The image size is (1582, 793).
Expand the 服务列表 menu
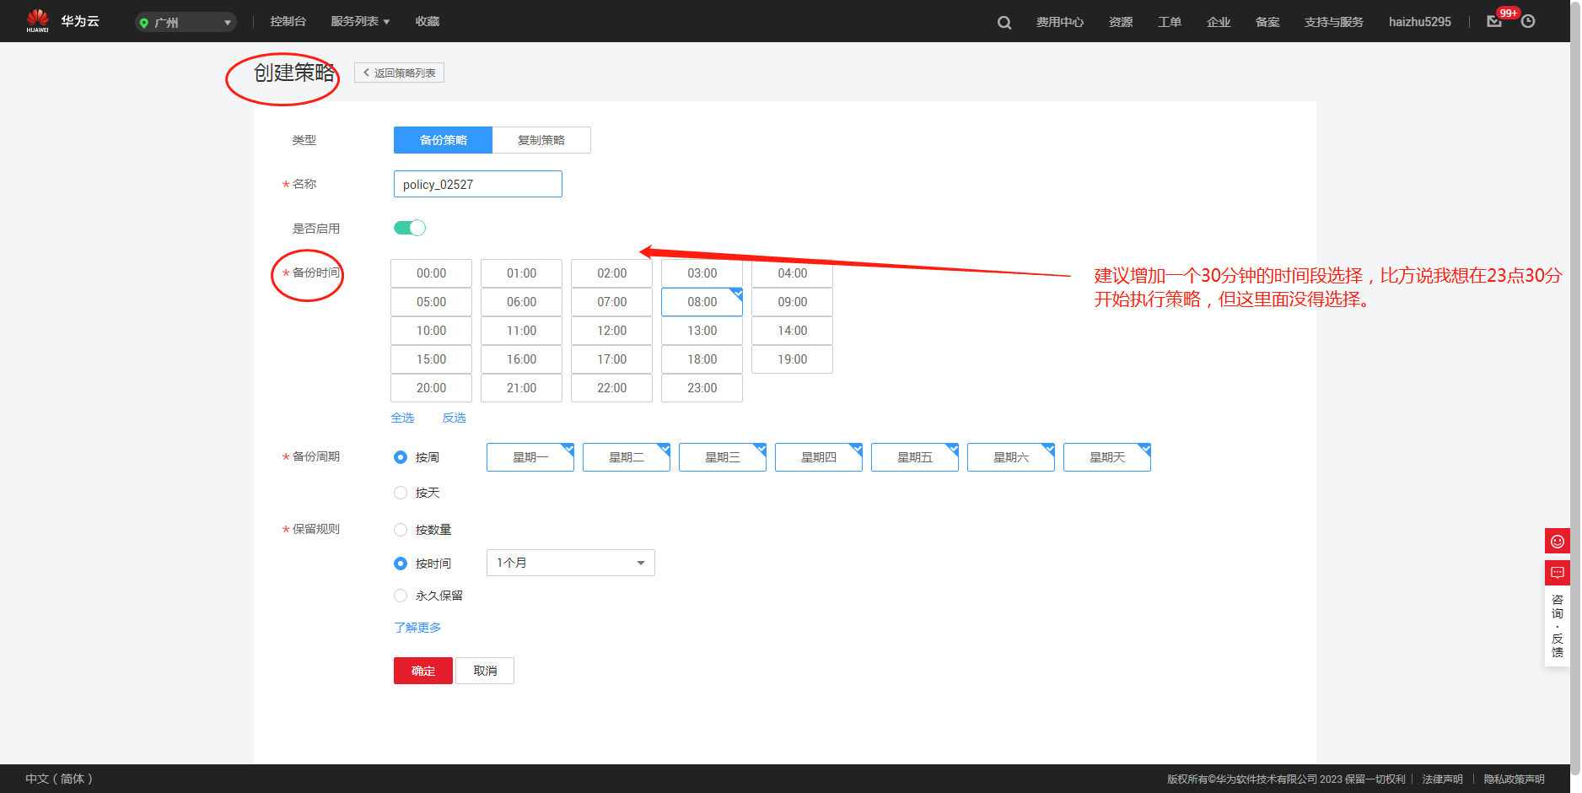[x=360, y=21]
